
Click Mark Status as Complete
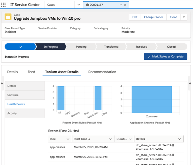point(165,57)
